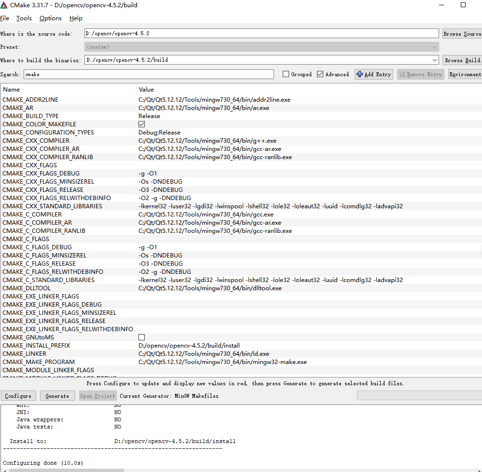Image resolution: width=482 pixels, height=472 pixels.
Task: Click the Add Entry button
Action: click(x=374, y=74)
